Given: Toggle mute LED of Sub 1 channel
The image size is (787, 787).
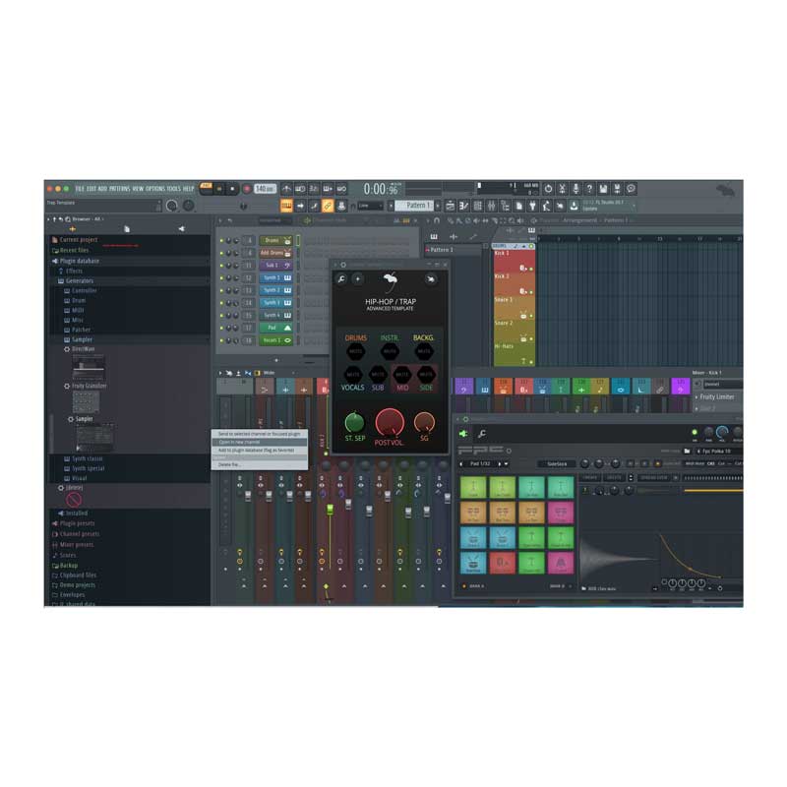Looking at the screenshot, I should coord(221,265).
